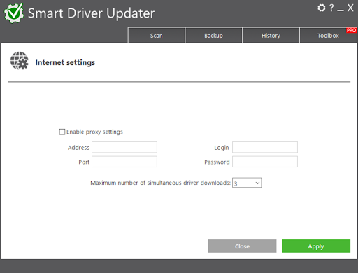Focus the proxy Login input field
Image resolution: width=358 pixels, height=273 pixels.
click(x=265, y=147)
